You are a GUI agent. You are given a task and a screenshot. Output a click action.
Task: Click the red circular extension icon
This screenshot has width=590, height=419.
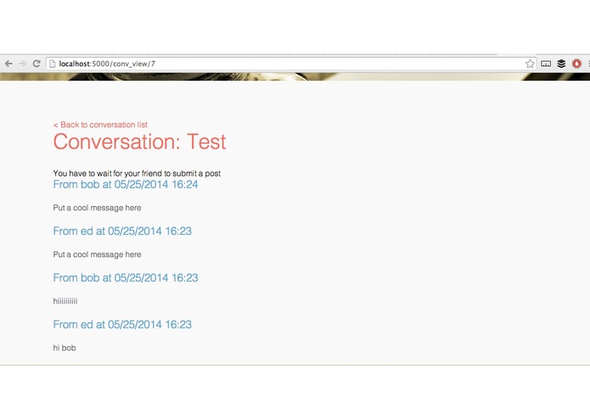click(x=576, y=64)
